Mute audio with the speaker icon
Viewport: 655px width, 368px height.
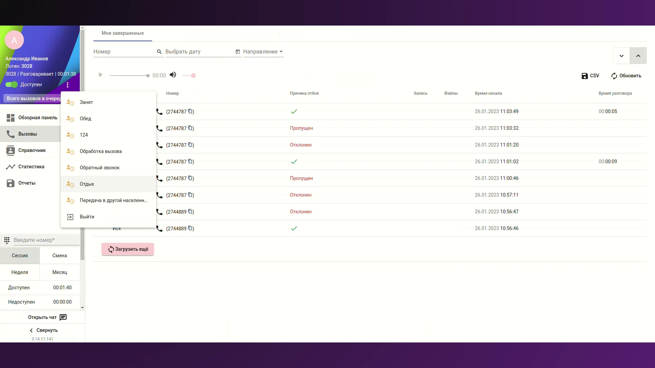tap(173, 75)
